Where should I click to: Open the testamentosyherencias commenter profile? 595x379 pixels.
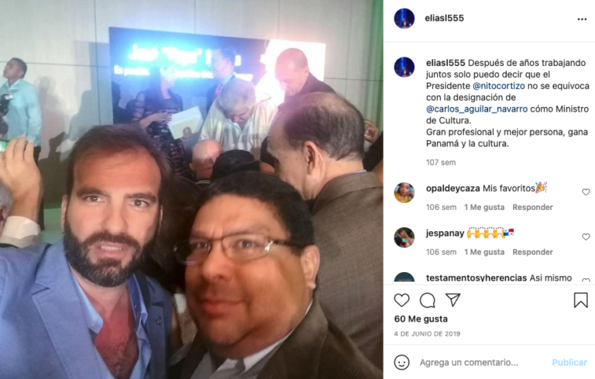point(476,278)
